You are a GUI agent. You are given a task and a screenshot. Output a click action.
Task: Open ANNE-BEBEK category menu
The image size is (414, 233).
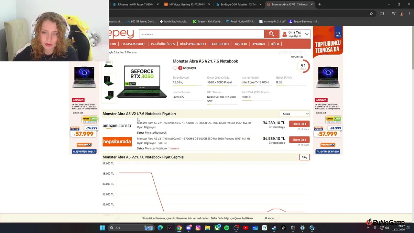click(220, 44)
